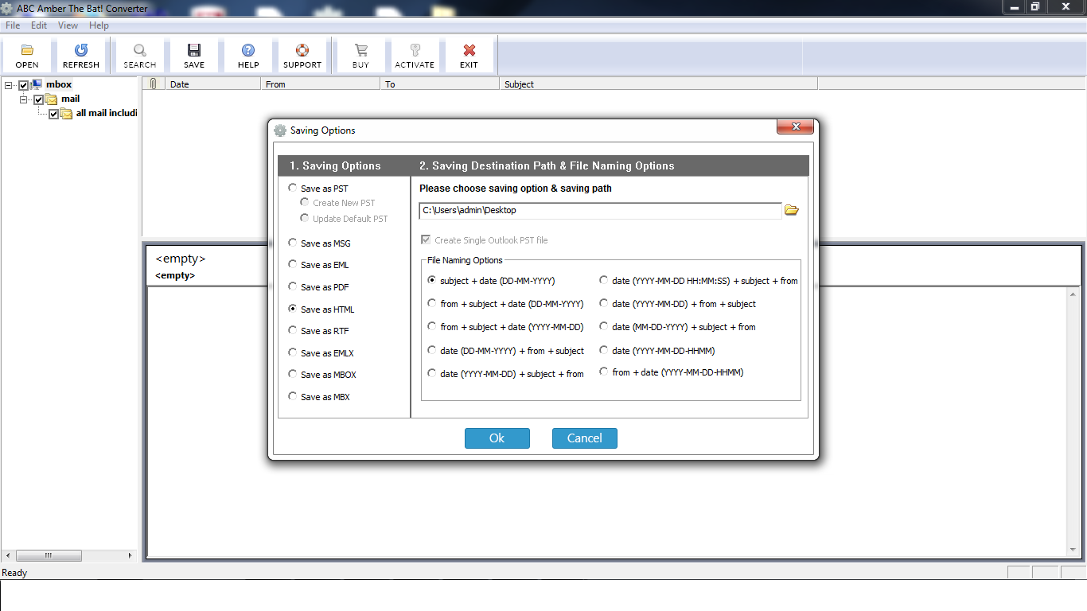
Task: Select Save as MBX option
Action: click(x=319, y=397)
